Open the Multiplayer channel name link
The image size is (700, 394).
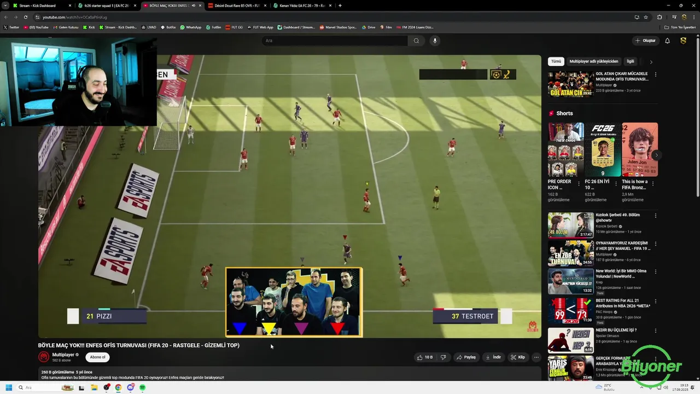coord(63,355)
